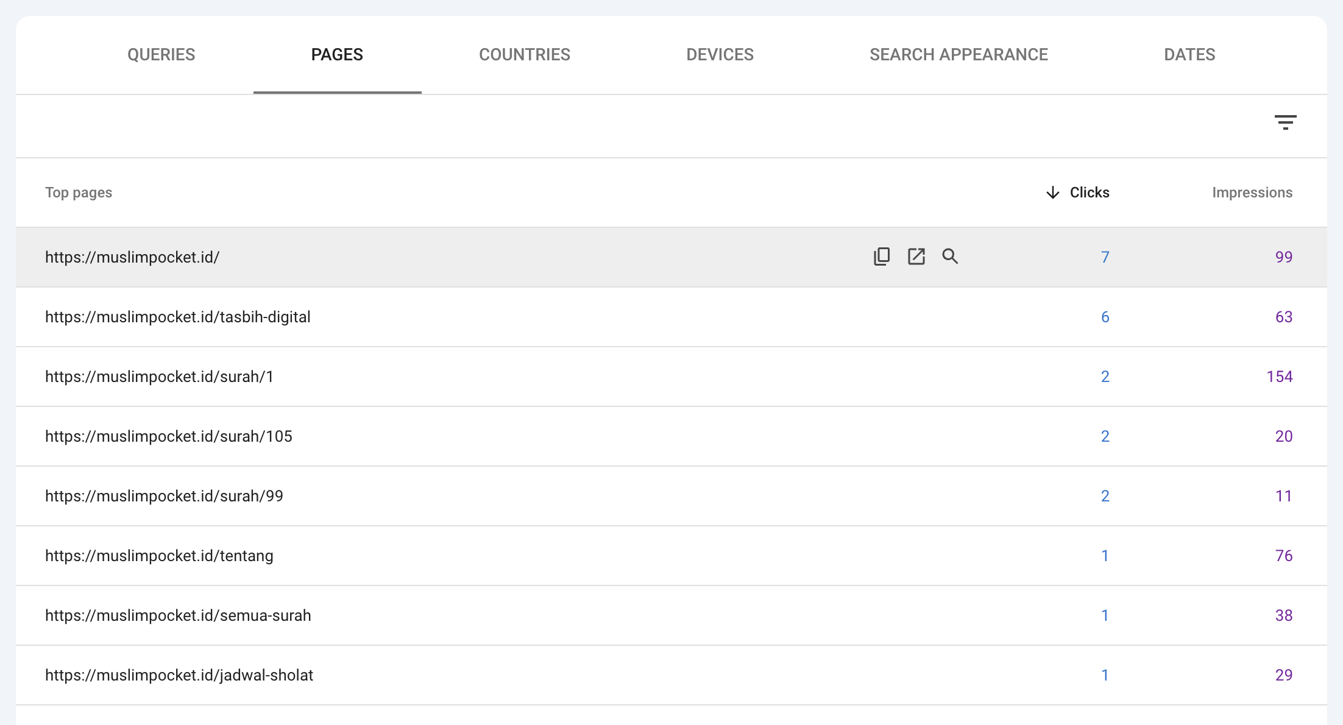Click impressions value 154 for surah/1
Viewport: 1343px width, 725px height.
pos(1278,377)
